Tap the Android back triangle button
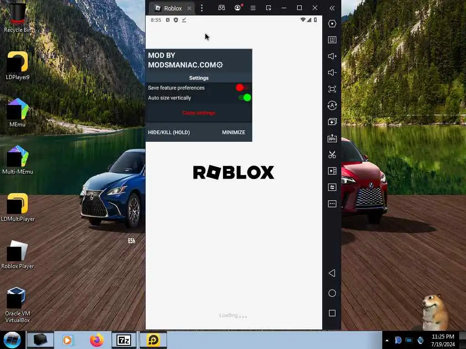 tap(332, 273)
